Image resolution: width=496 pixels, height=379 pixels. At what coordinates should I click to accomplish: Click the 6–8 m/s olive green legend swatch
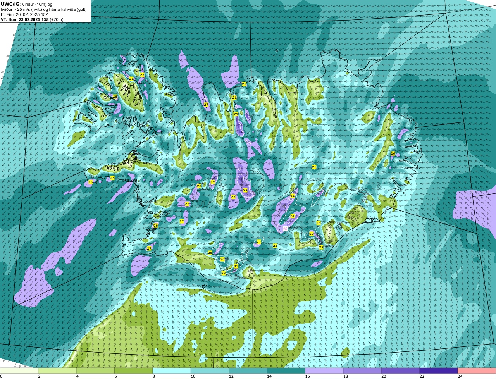134,370
